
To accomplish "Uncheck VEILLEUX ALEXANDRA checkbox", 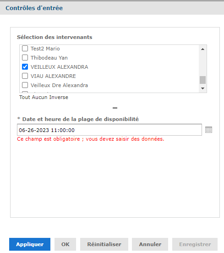I will coord(25,67).
